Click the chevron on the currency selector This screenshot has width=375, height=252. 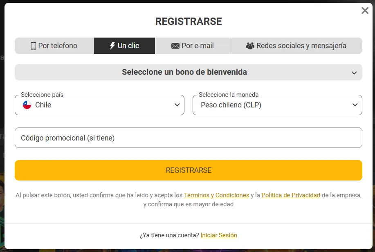coord(355,105)
